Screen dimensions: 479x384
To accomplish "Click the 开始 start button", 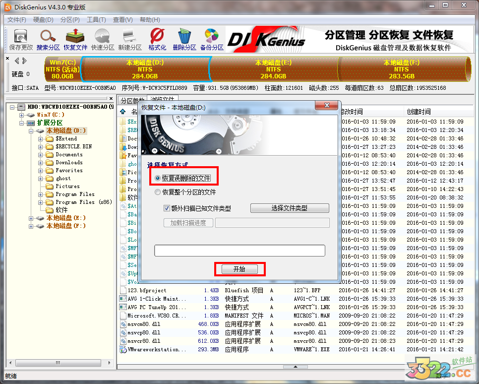I will coord(240,269).
